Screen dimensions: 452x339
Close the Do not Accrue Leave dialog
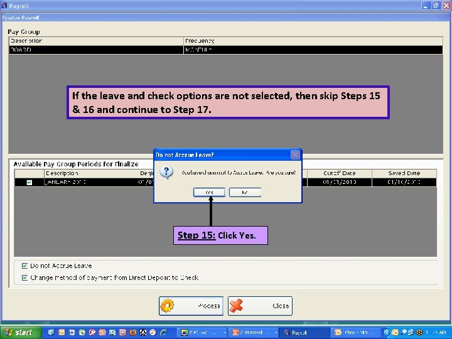[296, 155]
